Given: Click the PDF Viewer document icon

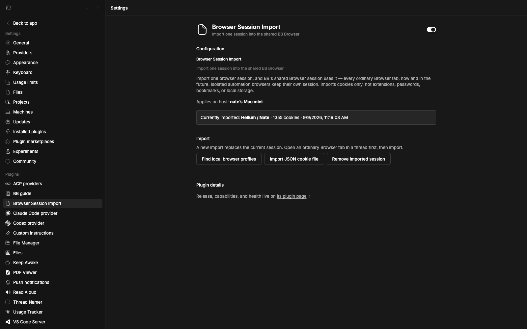Looking at the screenshot, I should pyautogui.click(x=8, y=272).
